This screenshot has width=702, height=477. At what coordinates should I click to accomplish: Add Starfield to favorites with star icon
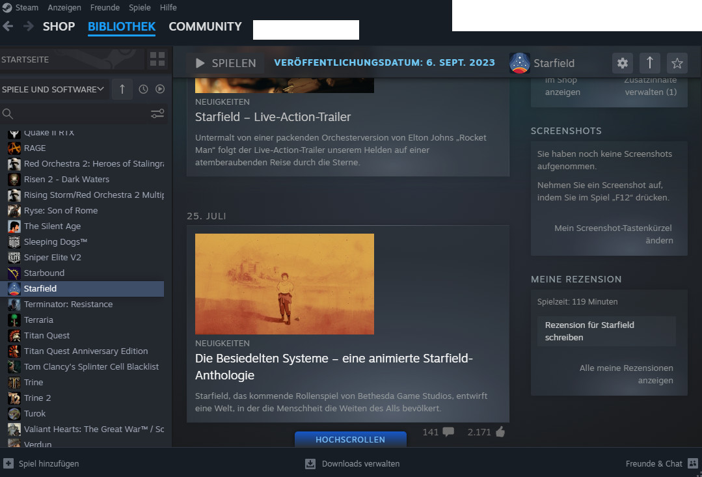pos(677,63)
